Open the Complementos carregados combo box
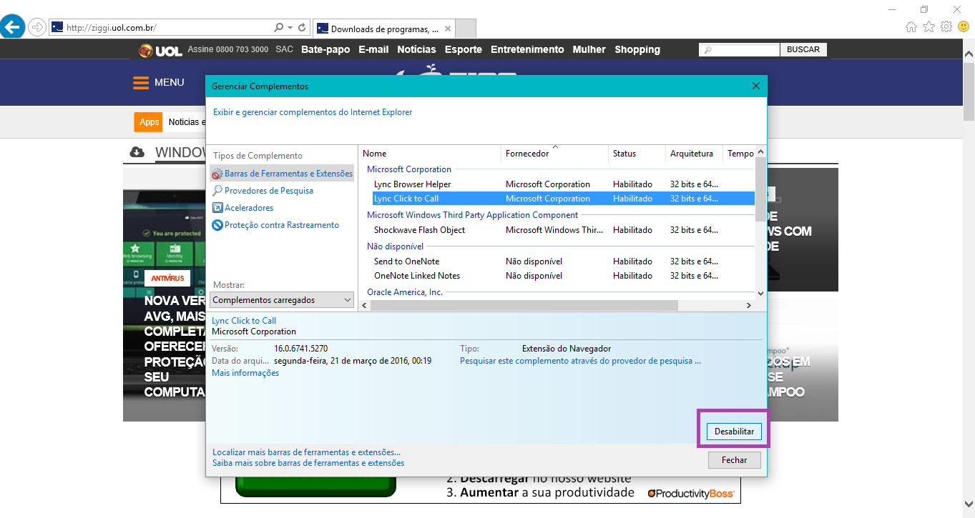Viewport: 975px width, 518px height. [x=282, y=300]
